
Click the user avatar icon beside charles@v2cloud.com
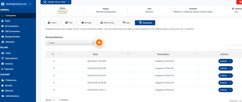click(3, 4)
